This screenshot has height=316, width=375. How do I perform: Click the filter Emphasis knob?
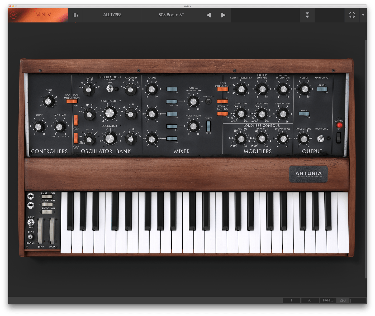point(262,89)
